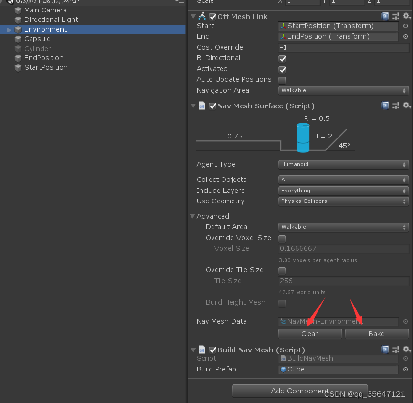Uncheck the Bi Directional checkbox
The image size is (413, 403).
click(x=282, y=58)
